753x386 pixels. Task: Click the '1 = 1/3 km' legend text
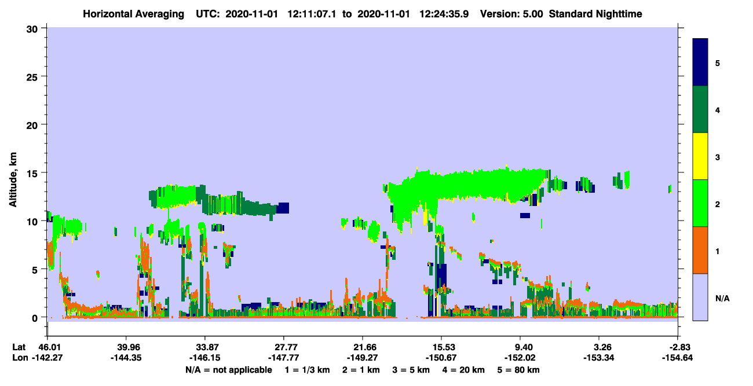(x=306, y=370)
